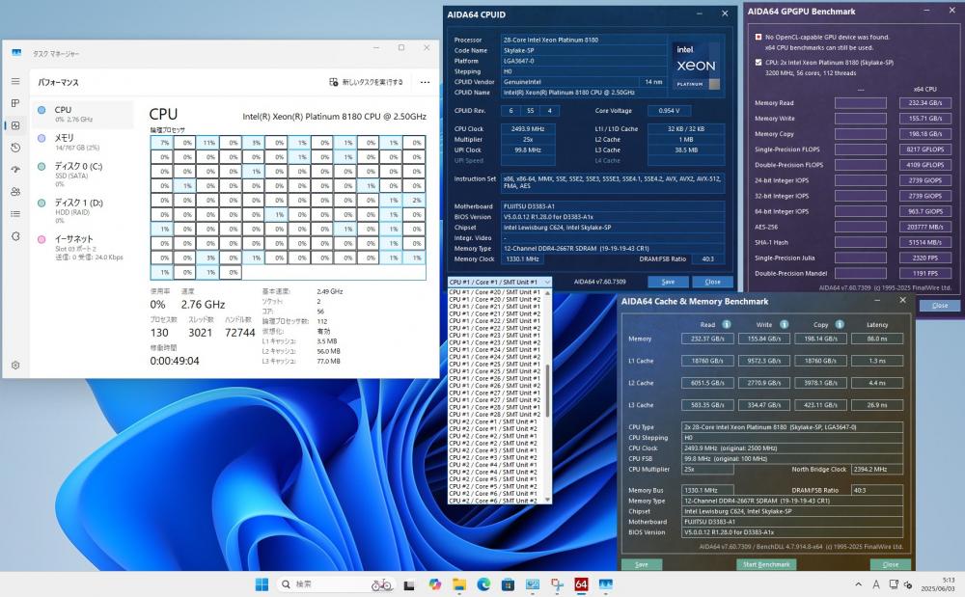Screen dimensions: 965x597
Task: Select the ディスク 1 (D:) performance tab
Action: click(82, 210)
